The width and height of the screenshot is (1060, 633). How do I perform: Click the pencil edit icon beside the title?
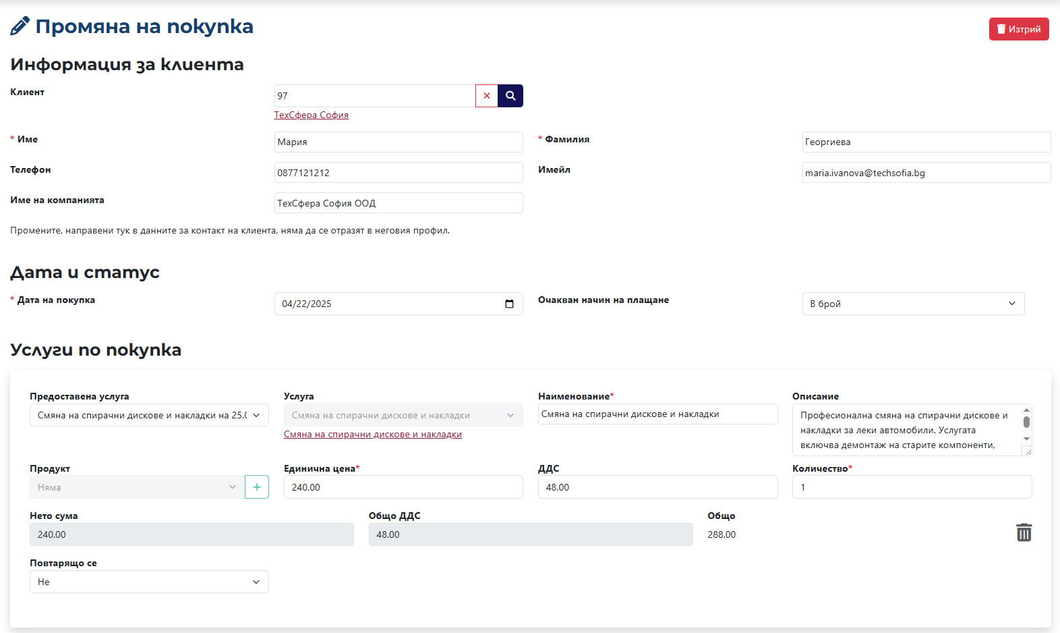20,26
